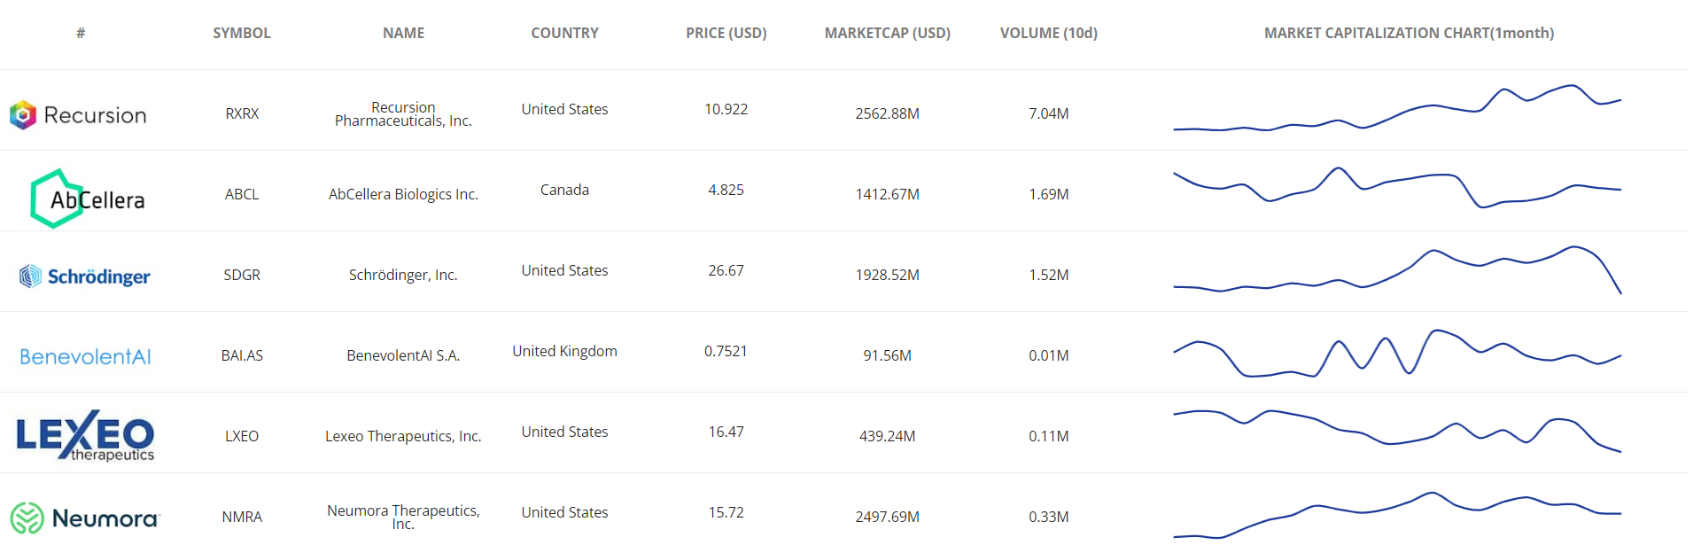The image size is (1701, 553).
Task: Click the Neumora market cap sparkline chart
Action: coord(1397,514)
